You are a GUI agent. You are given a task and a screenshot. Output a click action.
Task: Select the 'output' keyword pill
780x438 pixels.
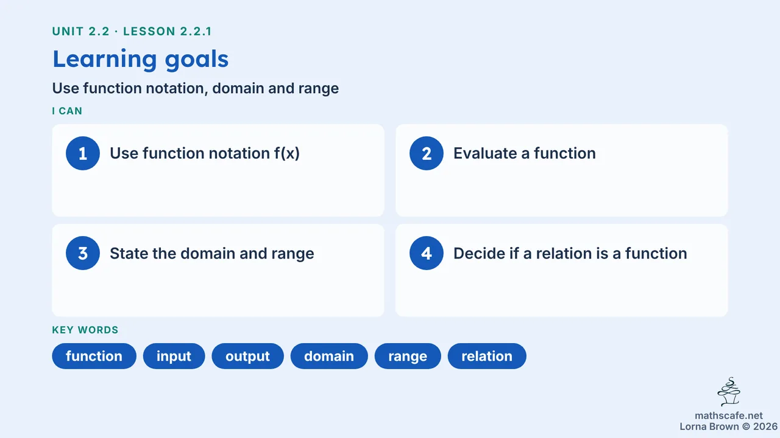247,356
